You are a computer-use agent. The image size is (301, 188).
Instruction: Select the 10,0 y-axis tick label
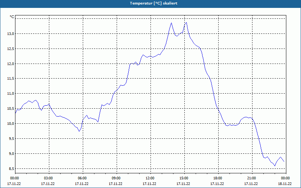pyautogui.click(x=11, y=124)
